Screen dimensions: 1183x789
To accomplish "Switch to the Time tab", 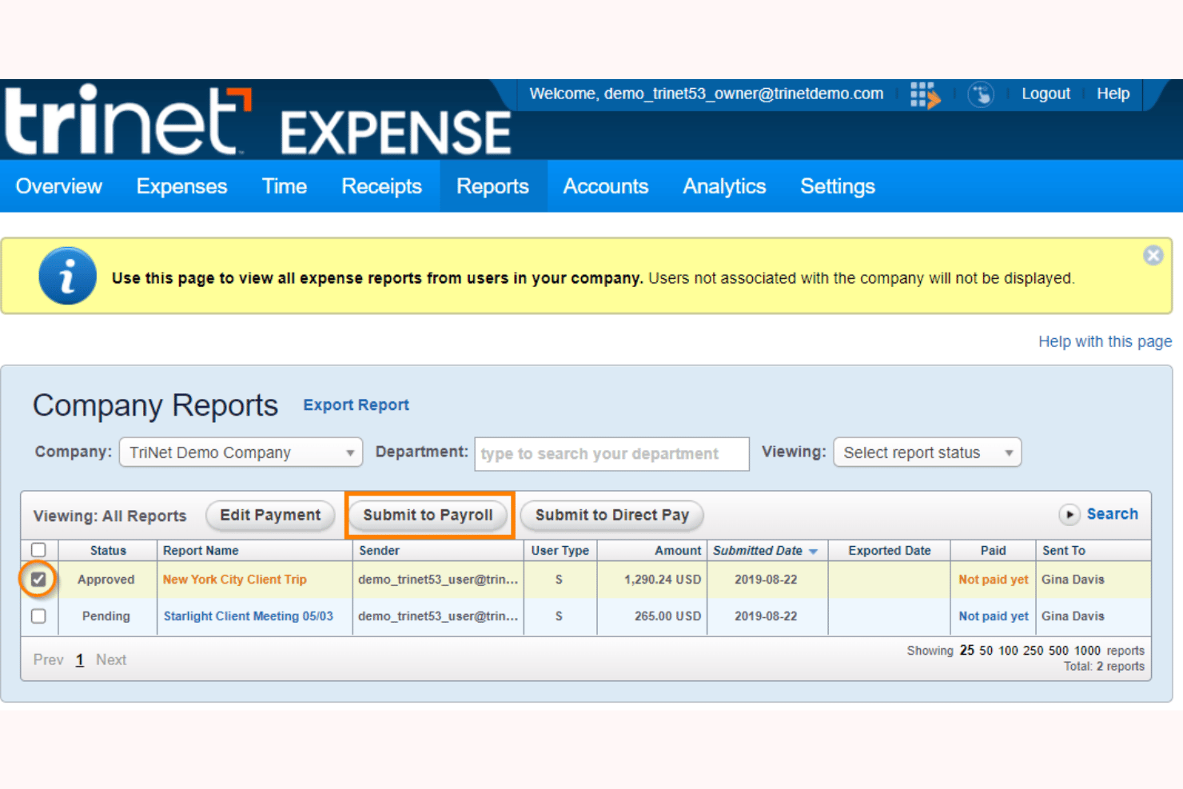I will (284, 186).
